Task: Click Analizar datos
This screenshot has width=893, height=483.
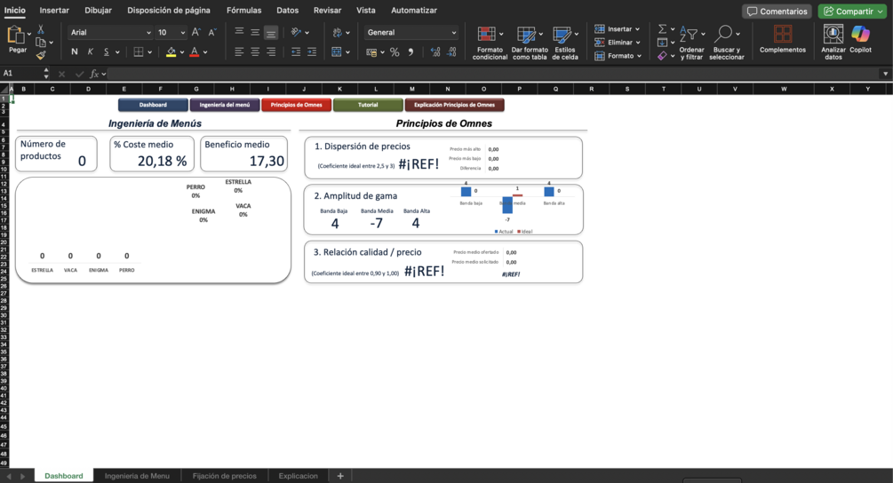Action: tap(833, 43)
